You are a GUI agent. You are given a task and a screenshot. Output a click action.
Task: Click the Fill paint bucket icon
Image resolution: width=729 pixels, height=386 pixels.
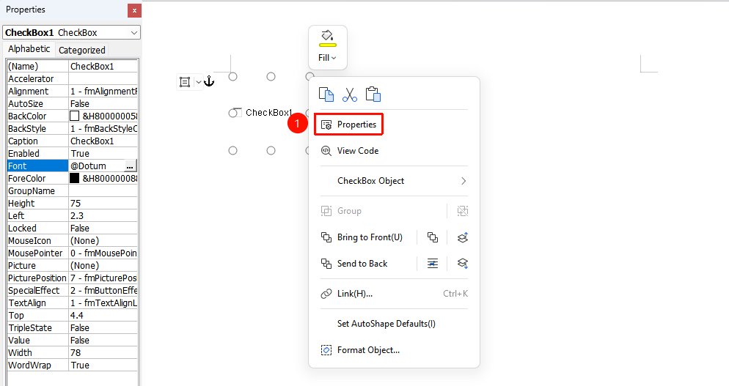(327, 35)
